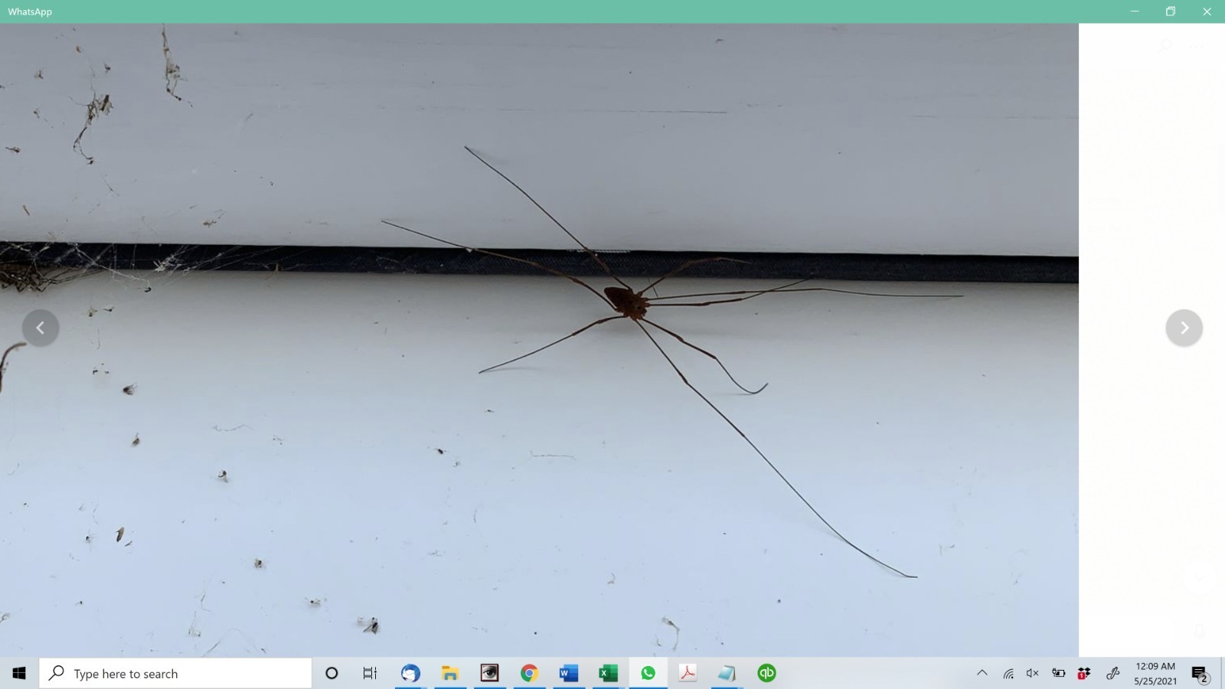Open the Action Center notifications icon

tap(1200, 674)
